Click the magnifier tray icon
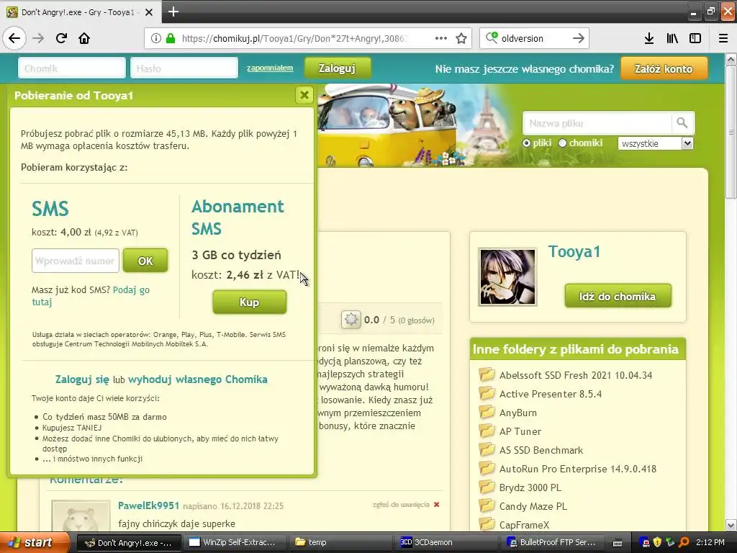The image size is (737, 553). click(x=684, y=542)
